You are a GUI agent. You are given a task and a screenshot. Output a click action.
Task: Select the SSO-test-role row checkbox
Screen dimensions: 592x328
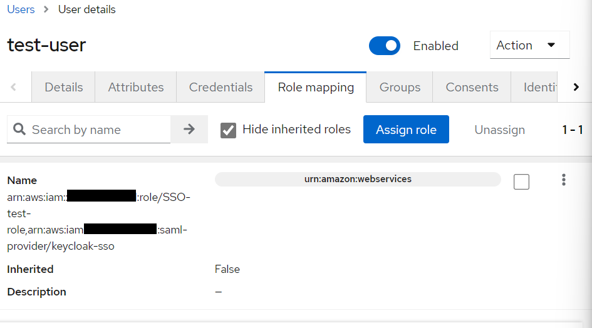(x=521, y=182)
